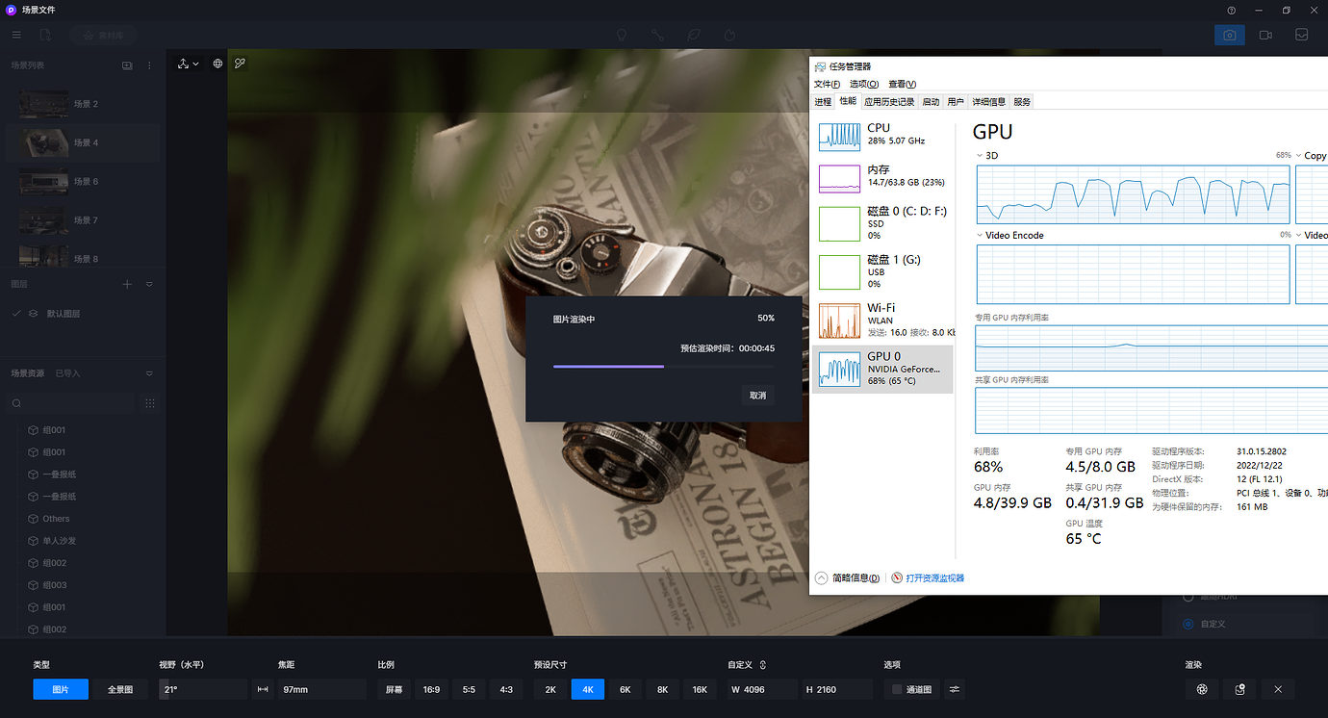Click the 视野 field of view slider
The image size is (1328, 718).
pos(203,689)
